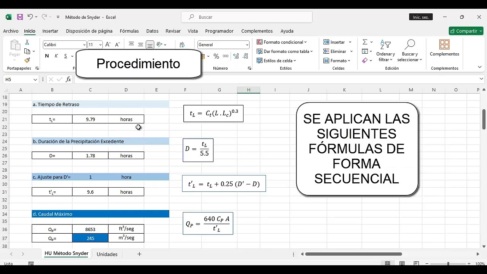Decrease decimal places
The width and height of the screenshot is (487, 274).
[245, 56]
